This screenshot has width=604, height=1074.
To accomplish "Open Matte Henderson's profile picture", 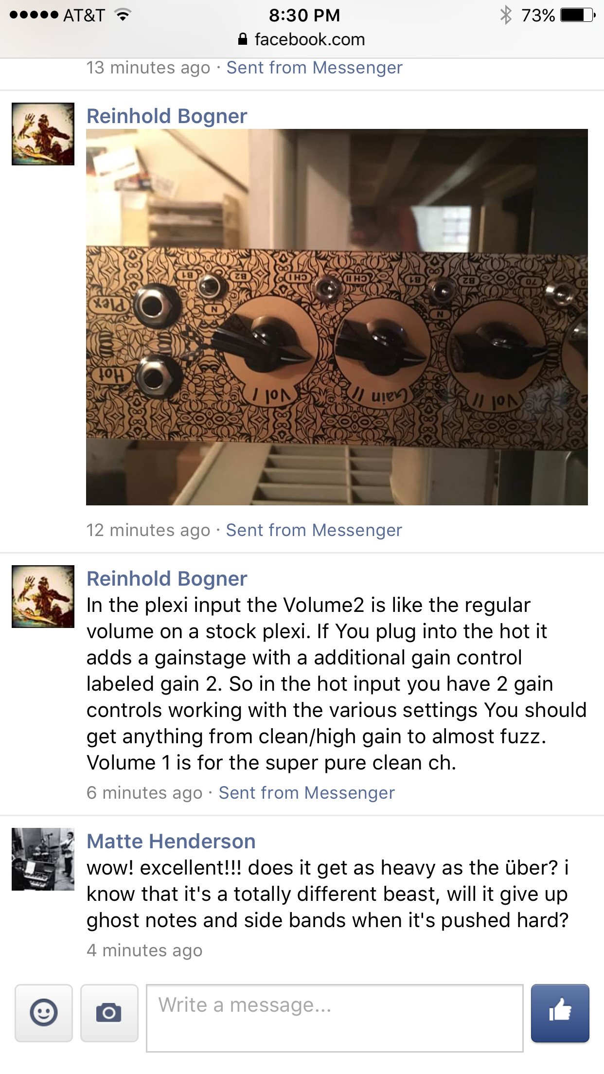I will 43,859.
